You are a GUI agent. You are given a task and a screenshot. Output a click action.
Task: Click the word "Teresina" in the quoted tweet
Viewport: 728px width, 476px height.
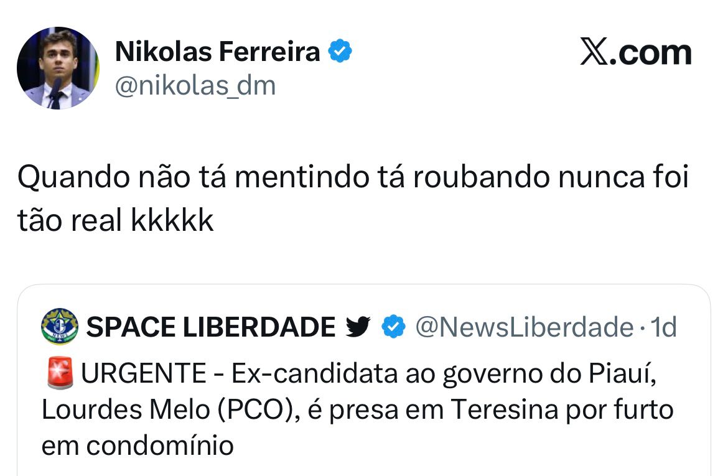coord(504,410)
